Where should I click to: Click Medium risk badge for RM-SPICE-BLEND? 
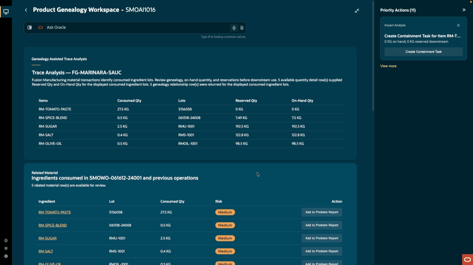tap(225, 225)
